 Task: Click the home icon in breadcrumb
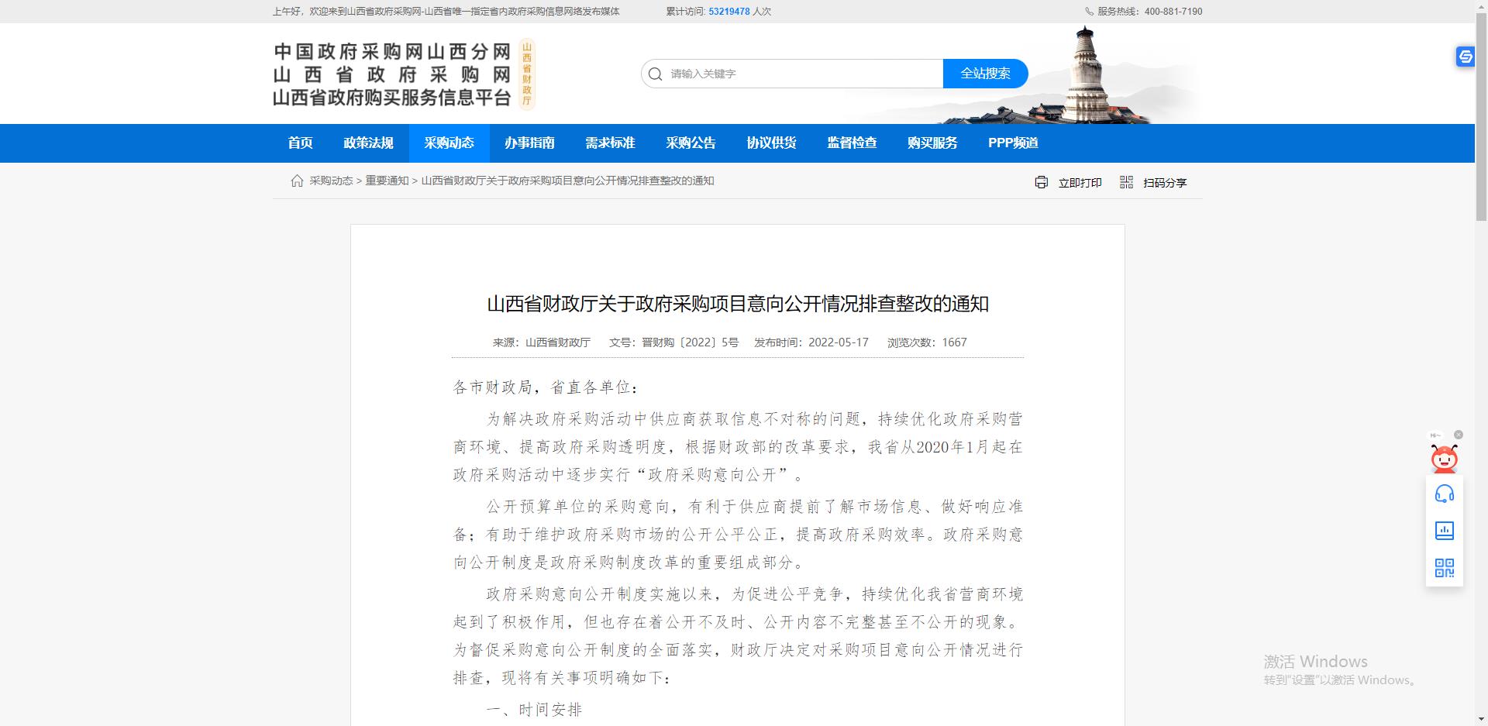(x=297, y=181)
